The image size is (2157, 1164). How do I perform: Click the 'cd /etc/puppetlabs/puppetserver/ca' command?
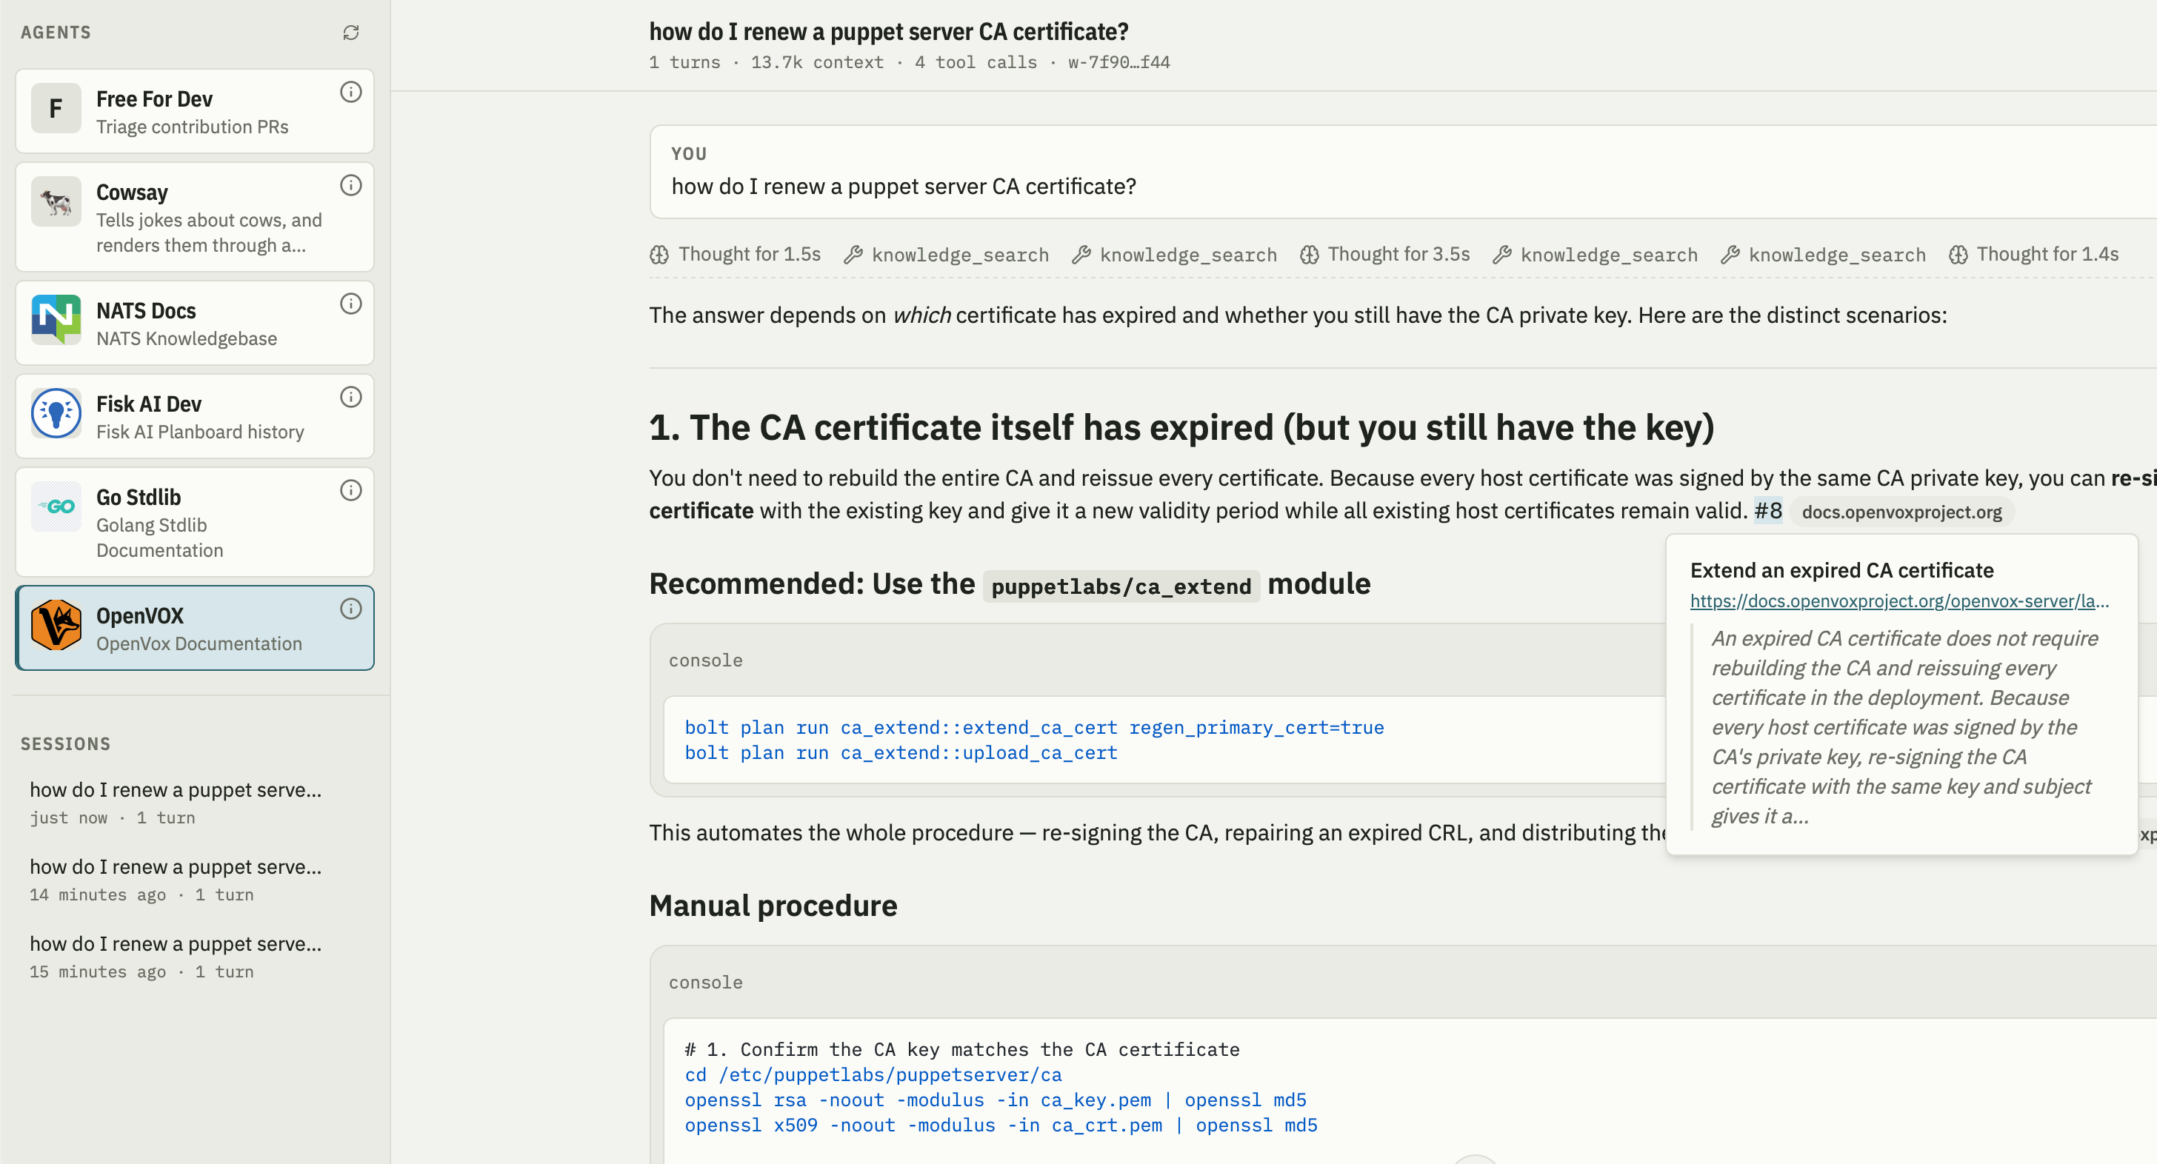pos(873,1075)
